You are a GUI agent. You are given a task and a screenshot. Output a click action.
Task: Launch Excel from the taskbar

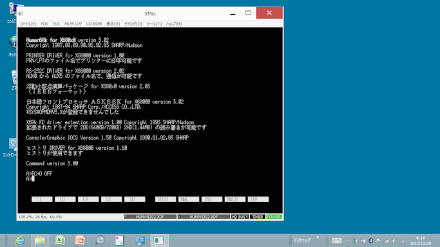[60, 241]
